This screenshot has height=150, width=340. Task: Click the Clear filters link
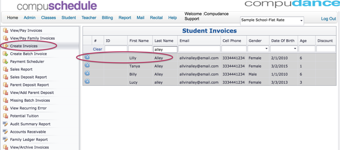coord(98,49)
